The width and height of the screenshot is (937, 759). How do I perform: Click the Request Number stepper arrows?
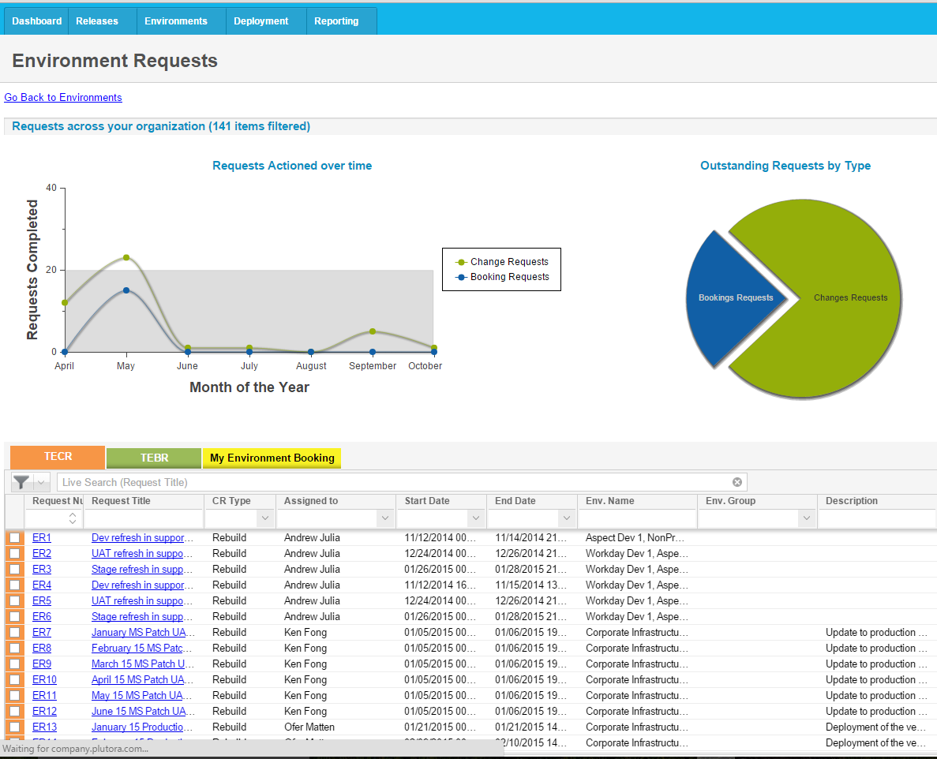(73, 518)
